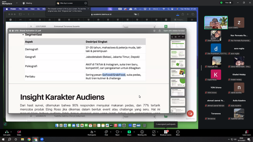The image size is (253, 142).
Task: Expand the Join audio options arrow
Action: coord(11,132)
